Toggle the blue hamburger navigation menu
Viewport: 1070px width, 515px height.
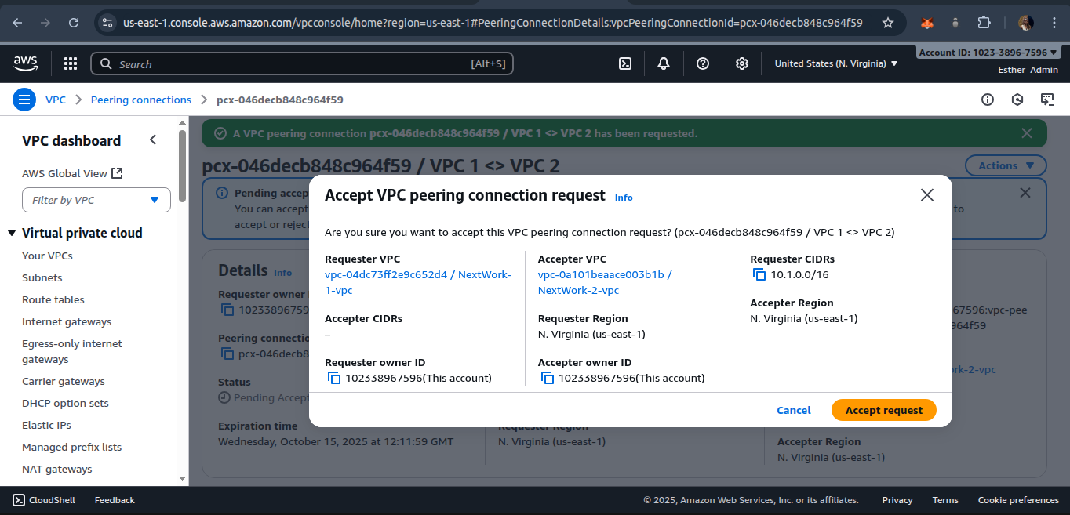[x=24, y=100]
